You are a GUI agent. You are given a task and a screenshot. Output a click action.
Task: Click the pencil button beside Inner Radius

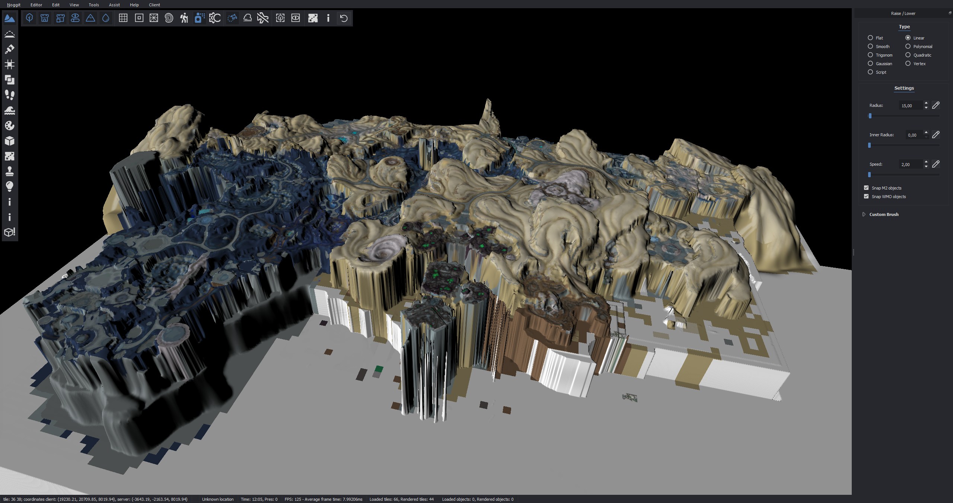coord(936,135)
